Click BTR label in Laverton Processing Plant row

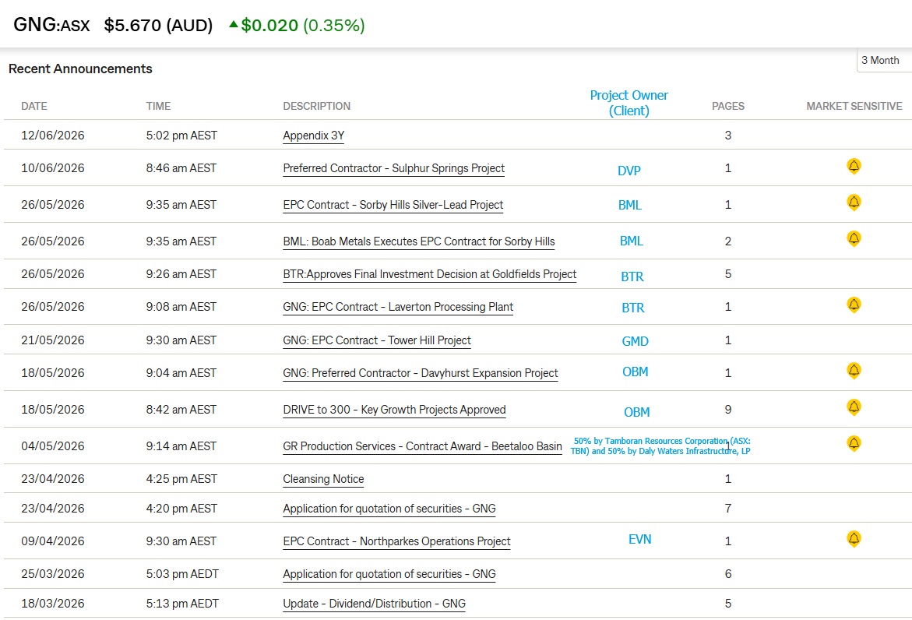tap(633, 308)
